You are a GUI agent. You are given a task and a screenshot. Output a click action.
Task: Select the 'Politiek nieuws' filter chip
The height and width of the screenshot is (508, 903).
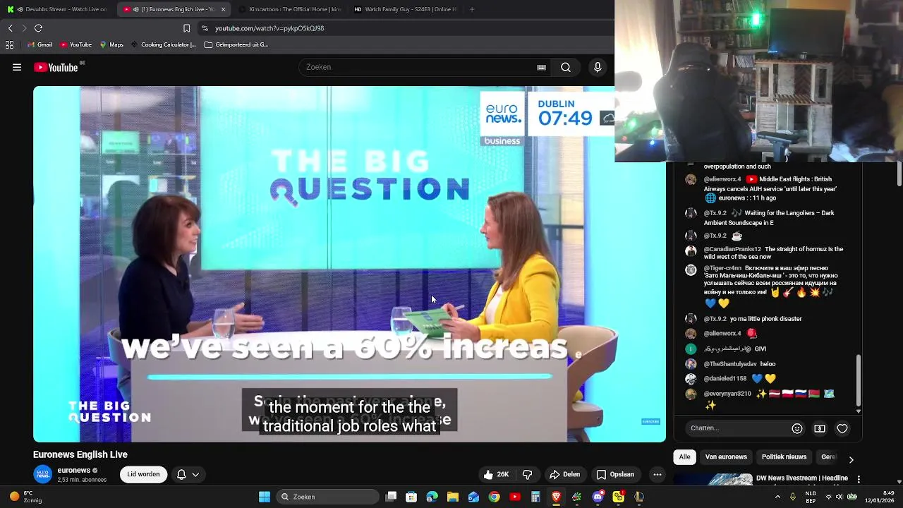784,457
